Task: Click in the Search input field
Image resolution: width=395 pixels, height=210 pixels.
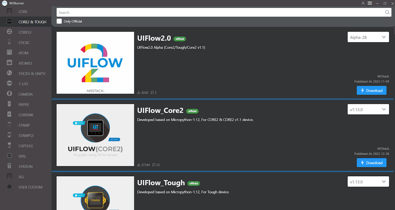Action: click(223, 12)
